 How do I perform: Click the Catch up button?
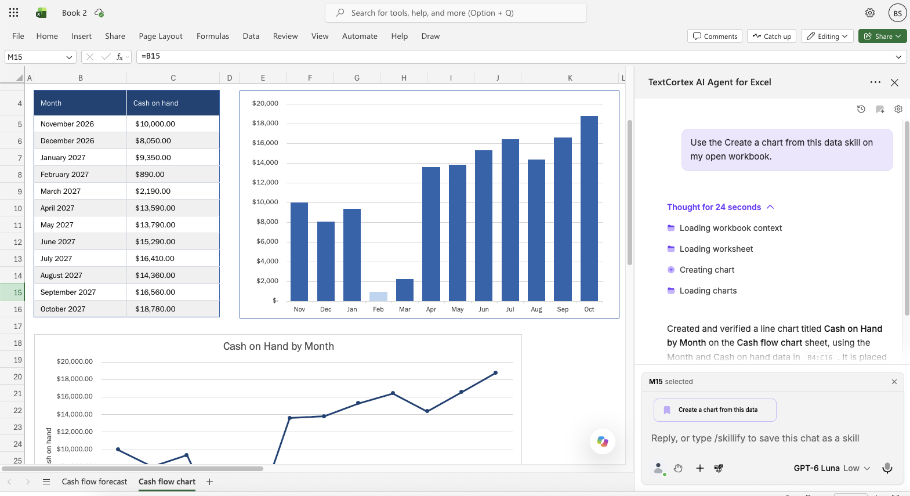click(x=771, y=36)
